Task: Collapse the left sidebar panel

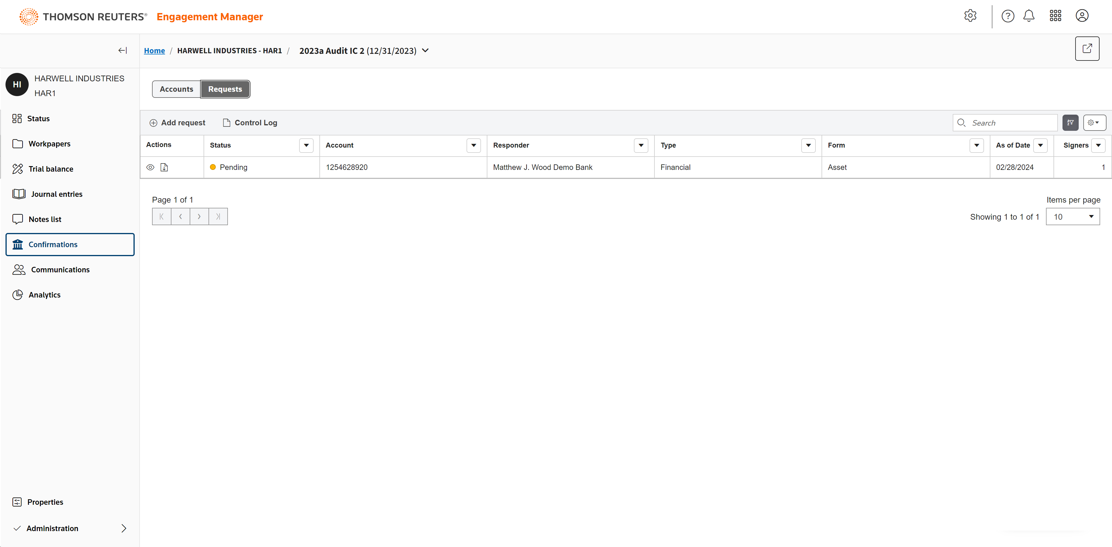Action: click(122, 50)
